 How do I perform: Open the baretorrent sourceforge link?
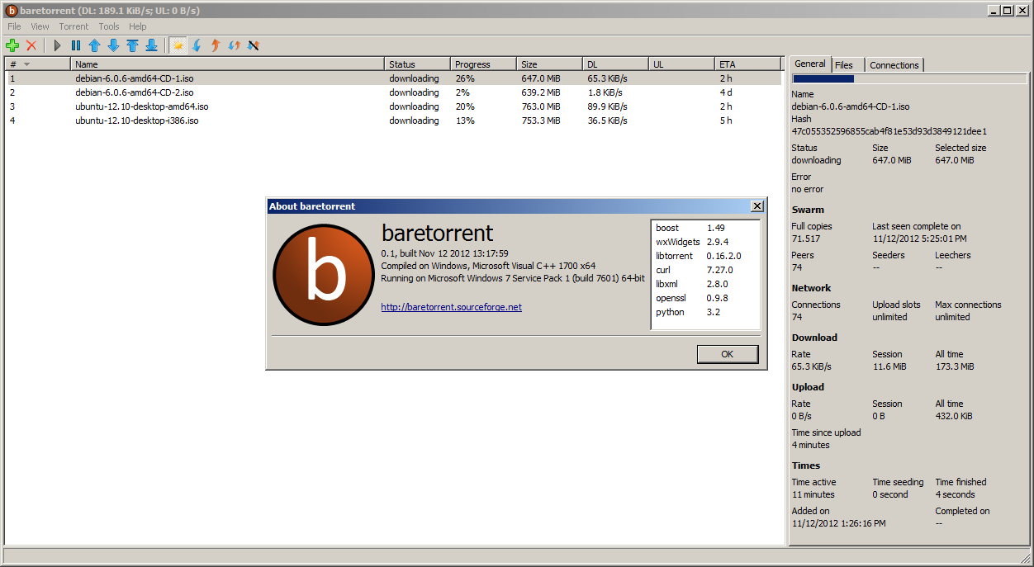coord(450,306)
